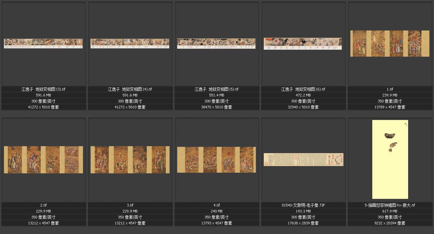Click the 13789 x 4547 像素 dimensions label
Screen dimensions: 434x234
390,107
